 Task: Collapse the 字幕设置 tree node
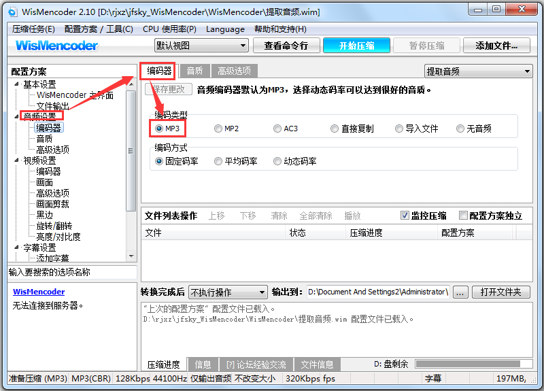(16, 248)
